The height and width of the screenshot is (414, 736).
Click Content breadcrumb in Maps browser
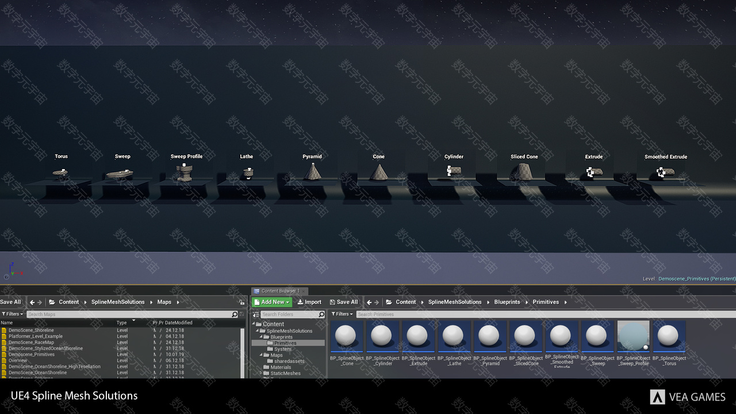click(69, 302)
